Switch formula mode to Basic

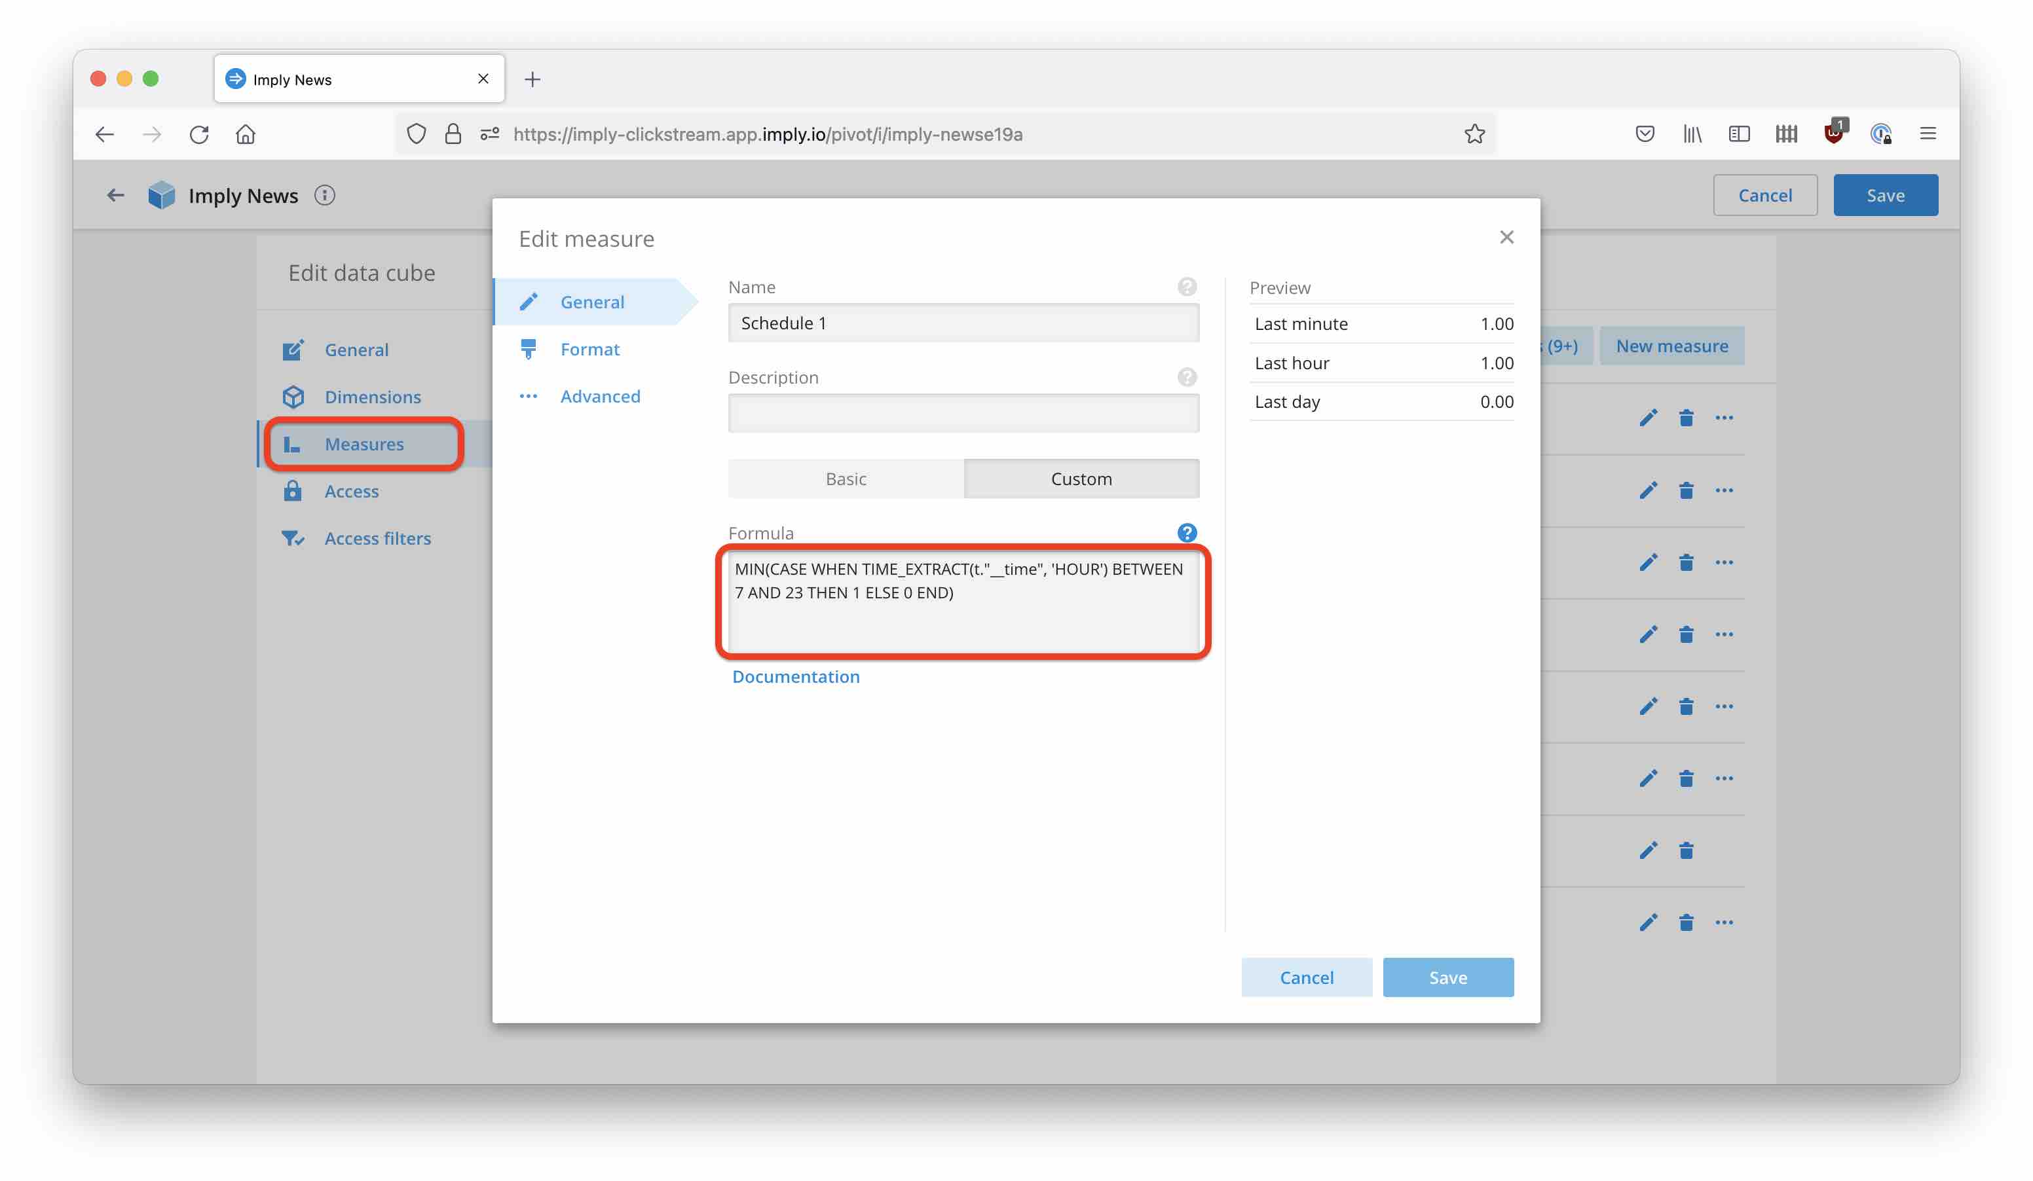point(845,479)
